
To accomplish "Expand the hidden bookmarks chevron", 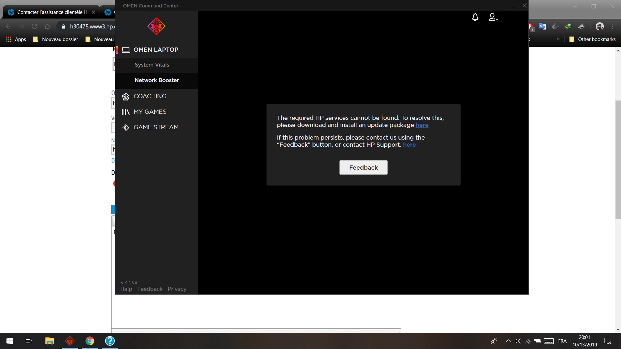I will point(558,39).
